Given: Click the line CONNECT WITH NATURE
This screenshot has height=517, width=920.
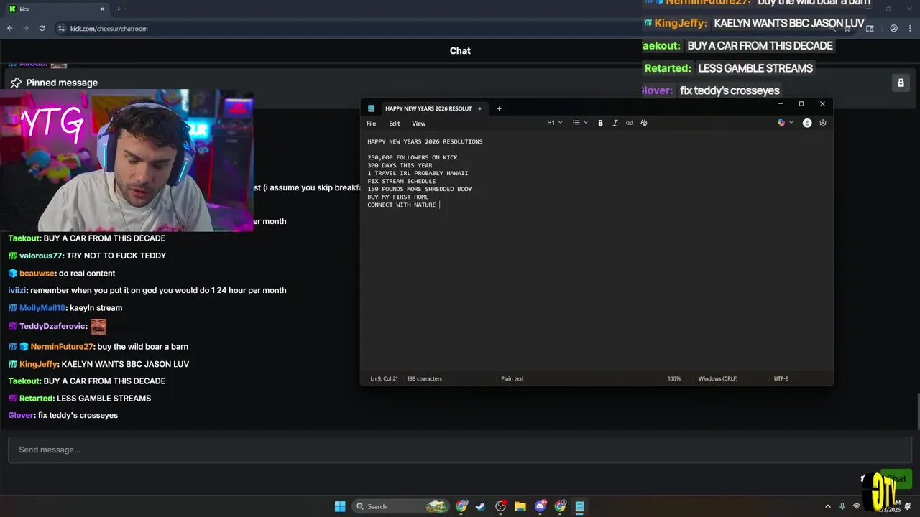Looking at the screenshot, I should point(402,205).
